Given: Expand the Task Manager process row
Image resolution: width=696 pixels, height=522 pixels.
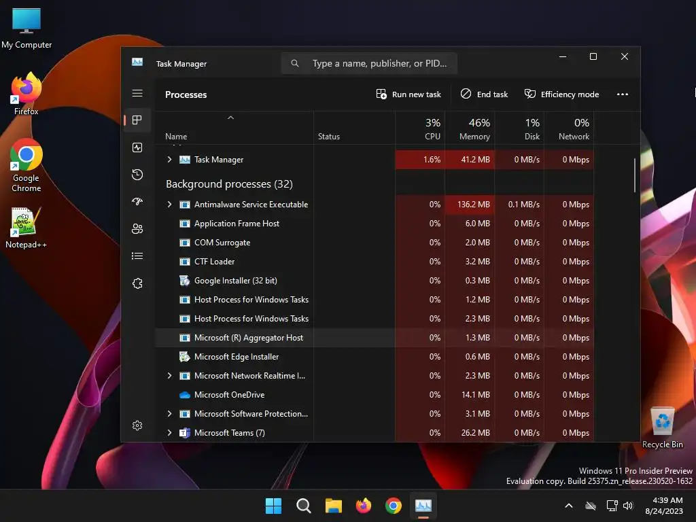Looking at the screenshot, I should click(169, 159).
